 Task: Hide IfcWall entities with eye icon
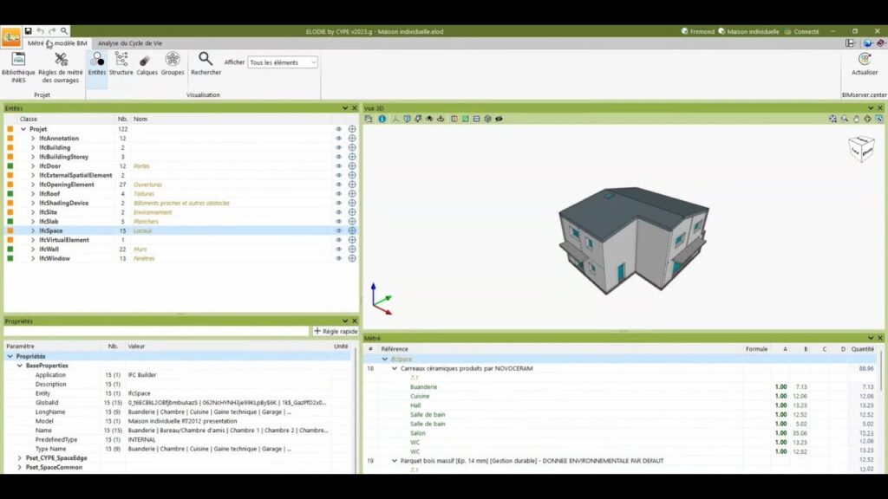(339, 249)
